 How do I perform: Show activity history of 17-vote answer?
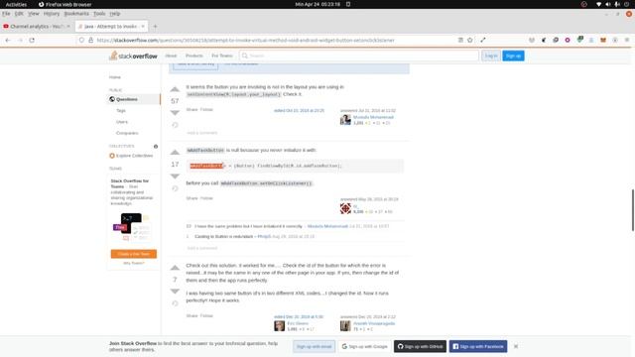(x=175, y=188)
